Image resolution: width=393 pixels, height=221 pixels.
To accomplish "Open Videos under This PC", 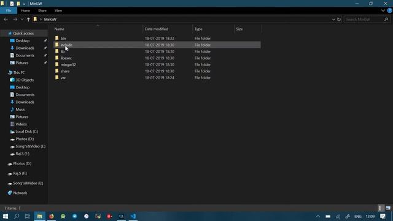I will tap(21, 124).
